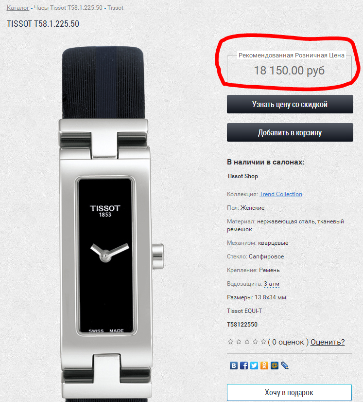Open the Trend Collection link
Image resolution: width=363 pixels, height=402 pixels.
(x=281, y=194)
